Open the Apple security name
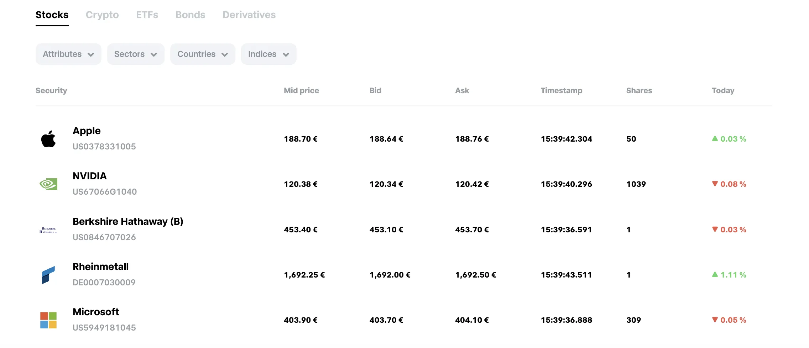Image resolution: width=809 pixels, height=348 pixels. (x=87, y=131)
